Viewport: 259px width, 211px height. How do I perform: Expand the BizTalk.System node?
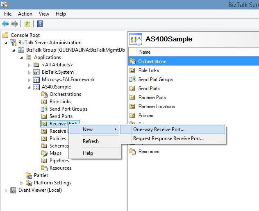point(29,73)
